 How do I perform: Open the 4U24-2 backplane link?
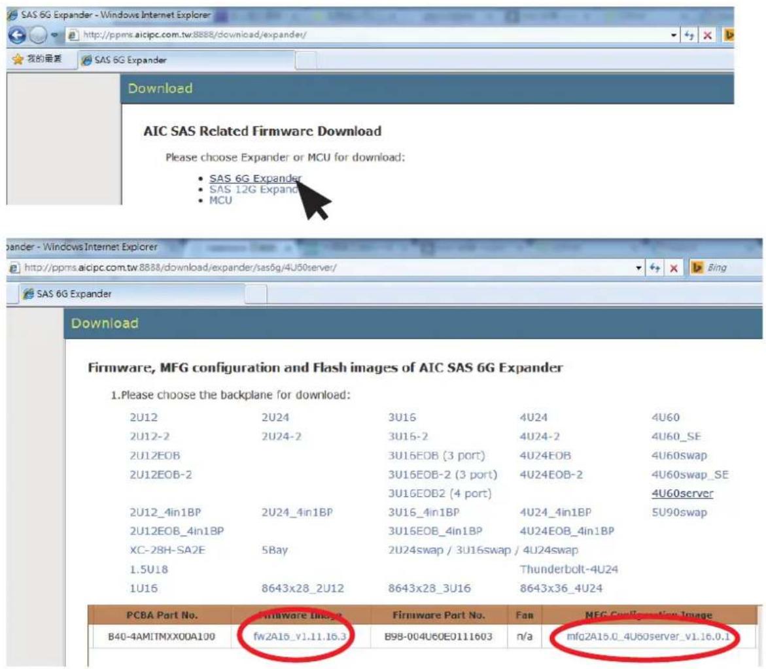click(x=540, y=437)
